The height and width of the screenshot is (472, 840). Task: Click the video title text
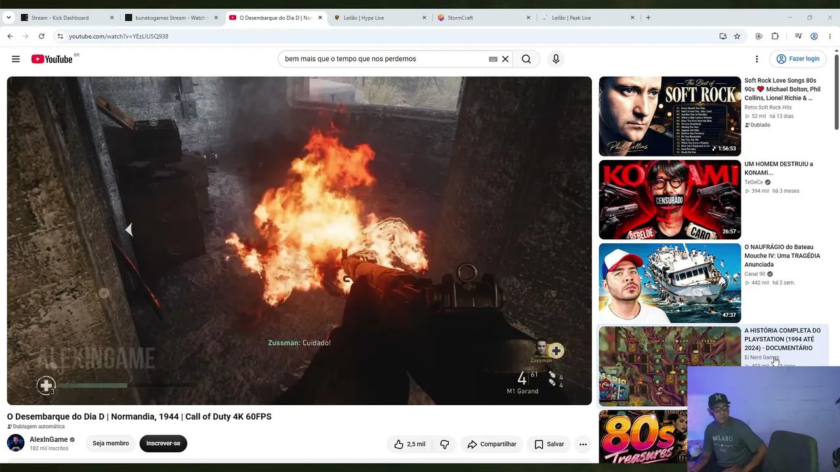point(139,416)
